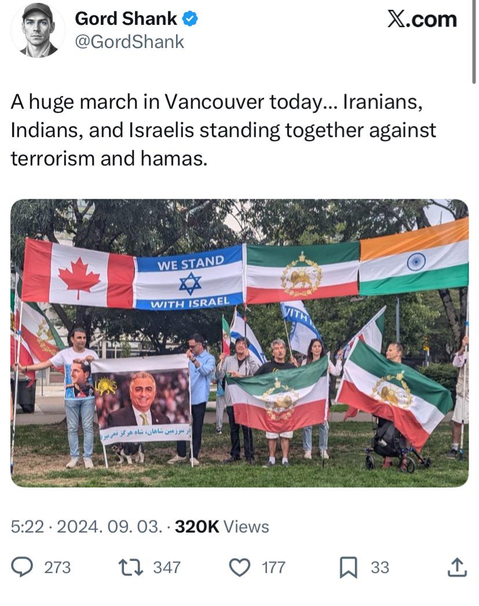The height and width of the screenshot is (606, 479).
Task: Click the repost arrows icon
Action: pyautogui.click(x=131, y=567)
